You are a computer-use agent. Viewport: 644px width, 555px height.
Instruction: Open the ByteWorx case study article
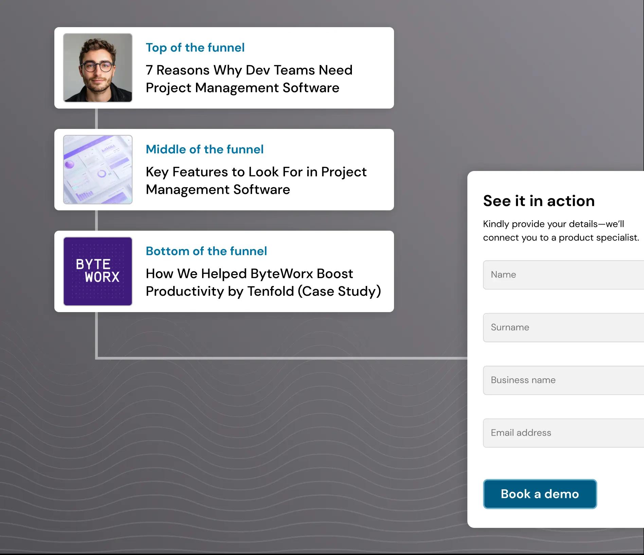point(263,282)
